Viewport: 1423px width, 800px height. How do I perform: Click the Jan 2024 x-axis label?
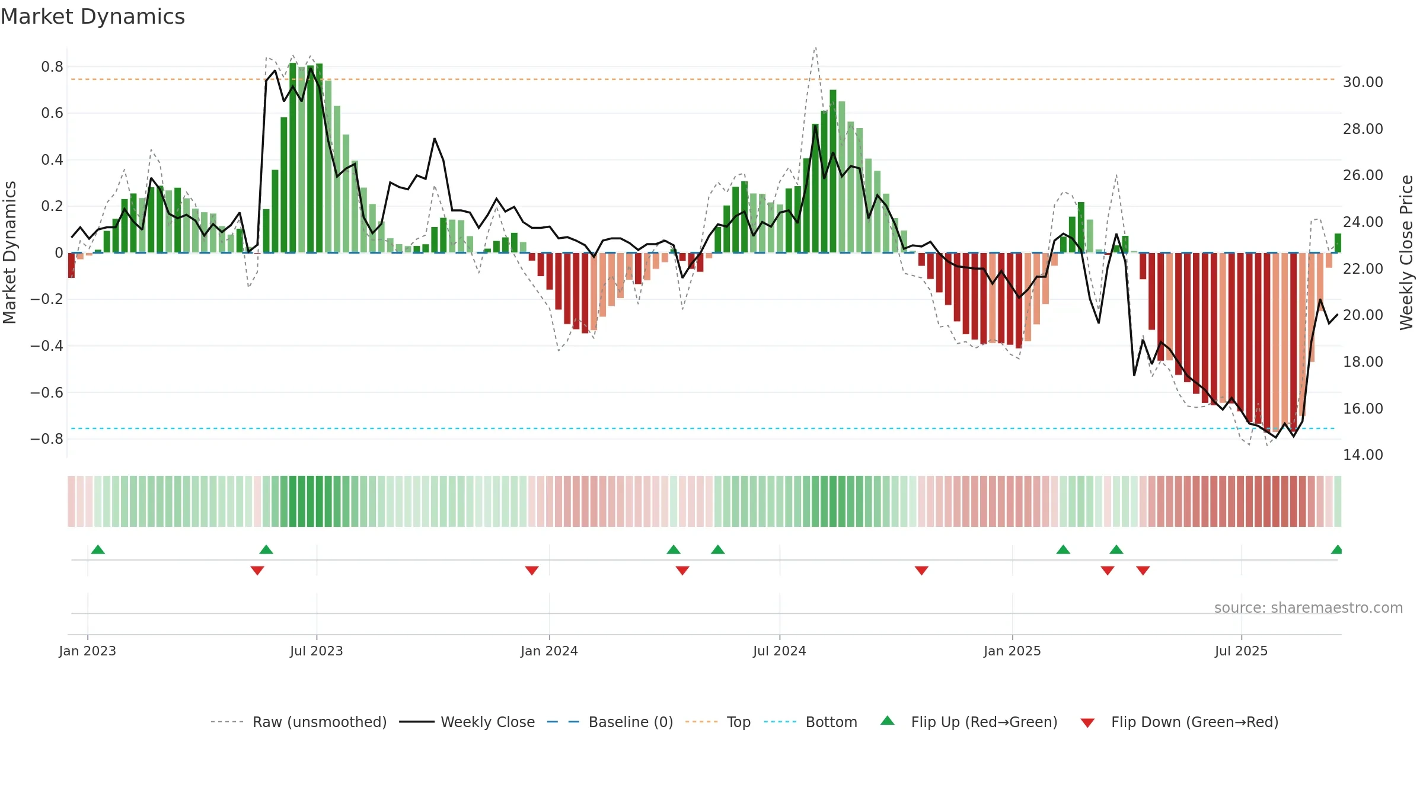pyautogui.click(x=550, y=651)
